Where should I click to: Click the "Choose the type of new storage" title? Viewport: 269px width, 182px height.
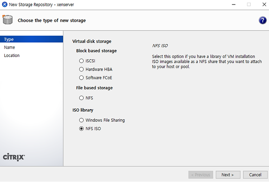tap(52, 21)
